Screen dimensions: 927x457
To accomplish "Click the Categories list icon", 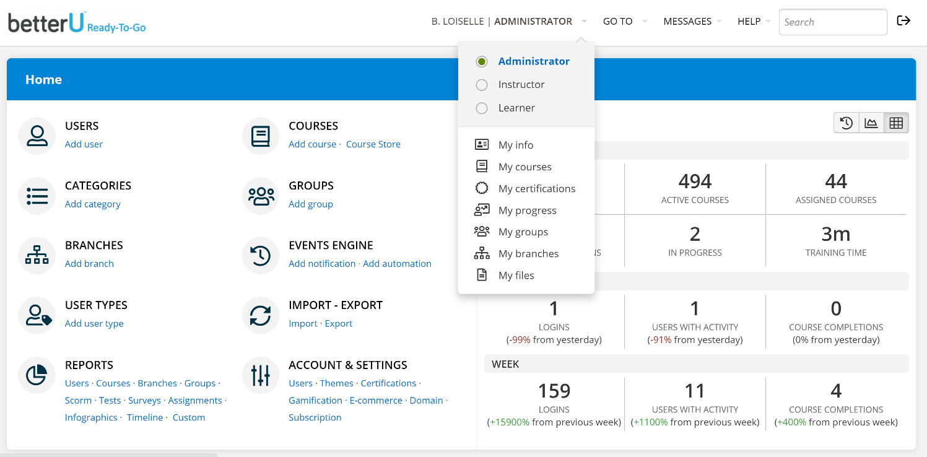I will click(37, 196).
